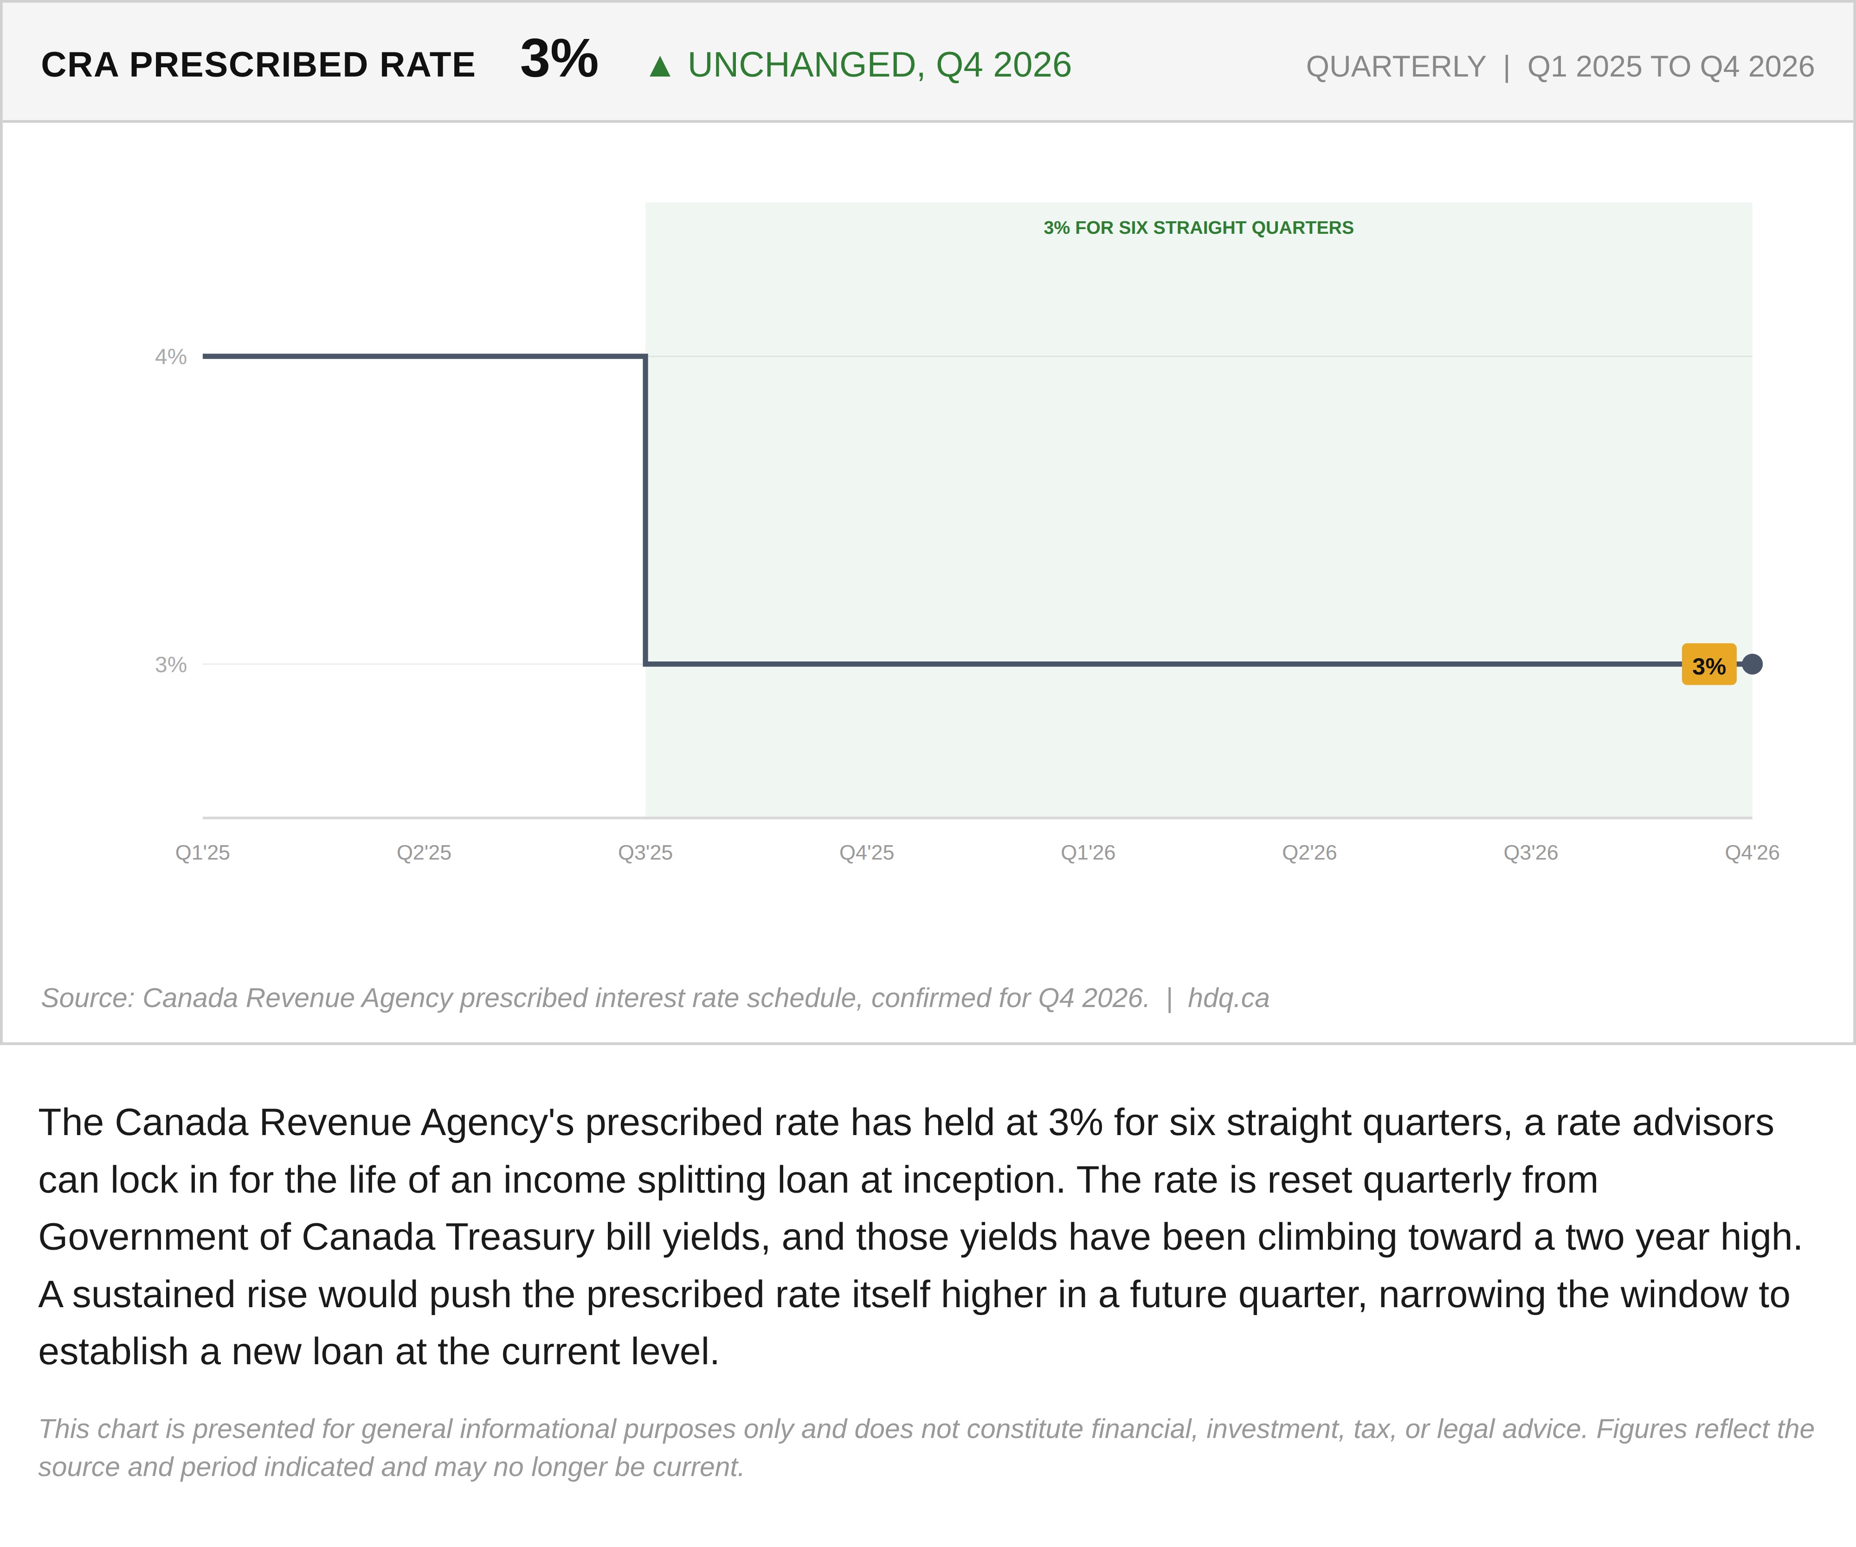The image size is (1856, 1547).
Task: Click the Q1 2025 TO Q4 2026 range label
Action: pyautogui.click(x=1670, y=67)
